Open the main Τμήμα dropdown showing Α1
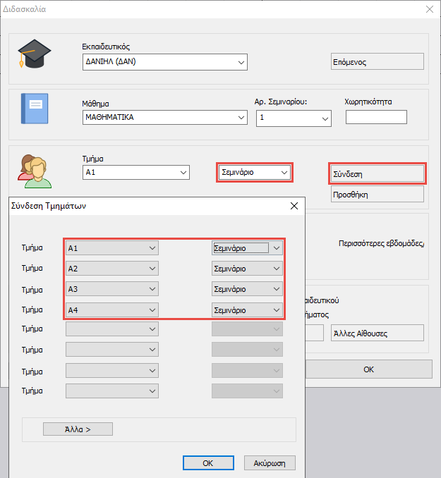 point(135,172)
